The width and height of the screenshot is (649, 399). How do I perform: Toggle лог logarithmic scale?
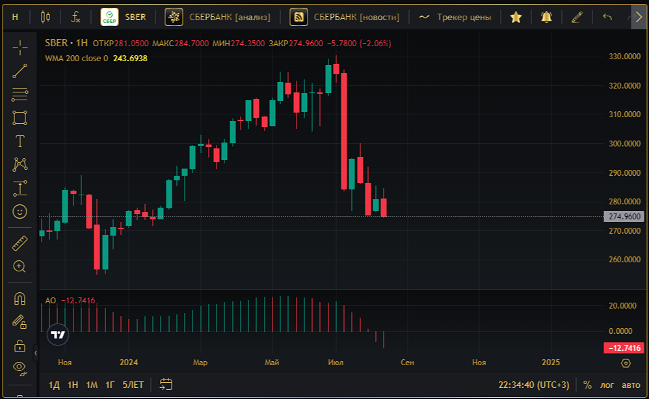click(607, 385)
